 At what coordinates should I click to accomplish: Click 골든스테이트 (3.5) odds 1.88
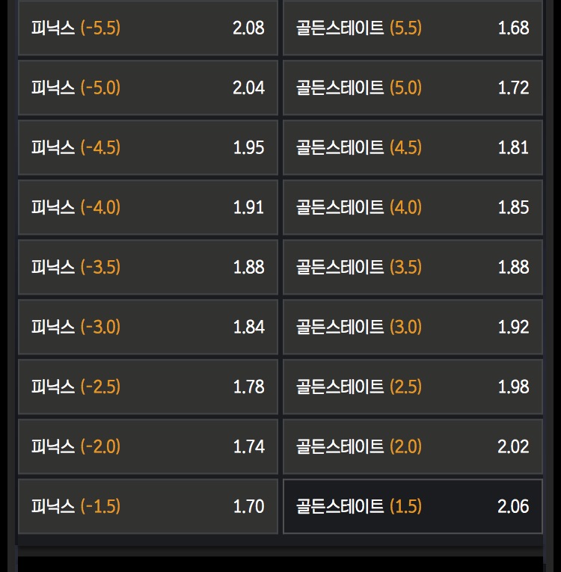[412, 267]
